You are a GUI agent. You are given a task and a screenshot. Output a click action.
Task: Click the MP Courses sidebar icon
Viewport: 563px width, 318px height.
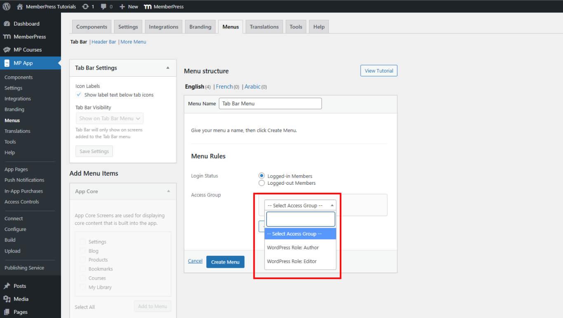click(7, 50)
